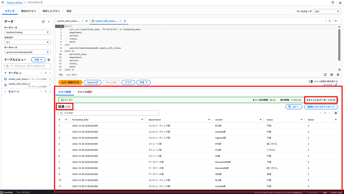
Task: Sort by section column arrow
Action: [261, 120]
